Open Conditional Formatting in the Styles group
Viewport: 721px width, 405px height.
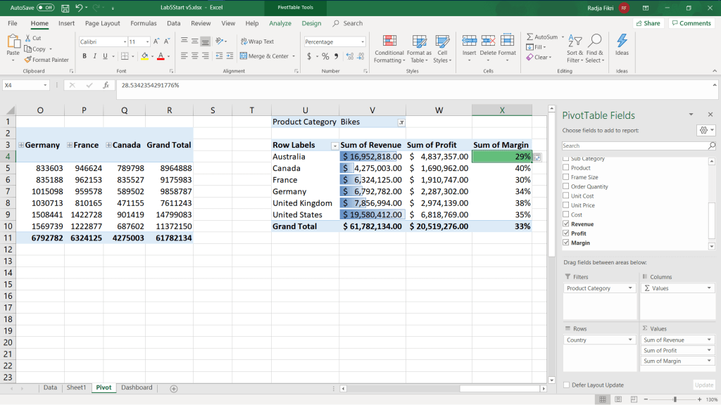pyautogui.click(x=389, y=41)
